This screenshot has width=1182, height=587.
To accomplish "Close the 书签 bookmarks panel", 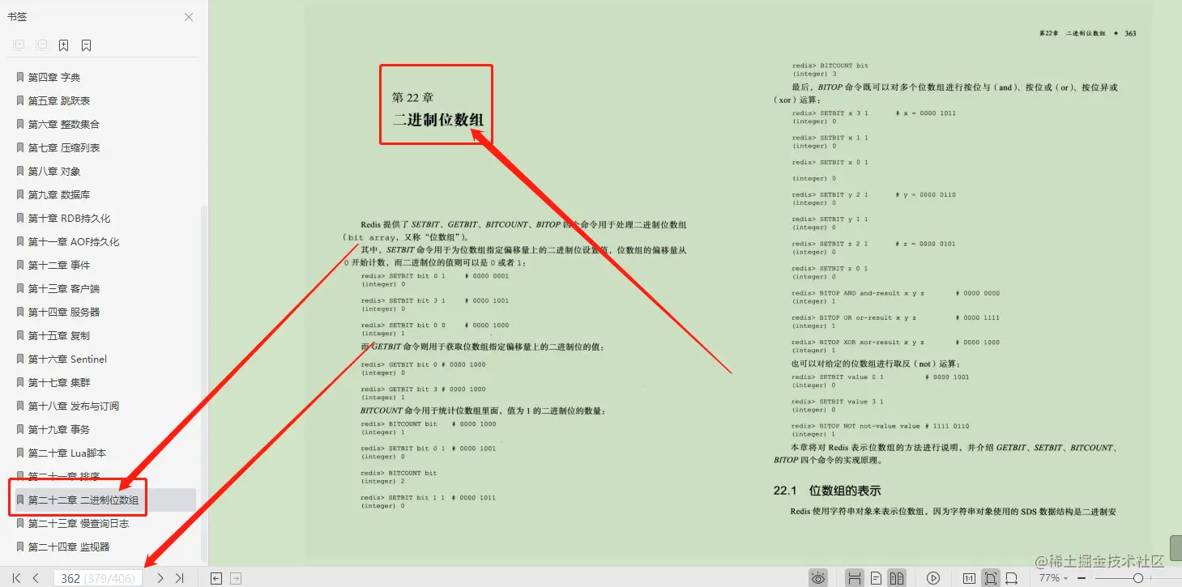I will point(188,17).
